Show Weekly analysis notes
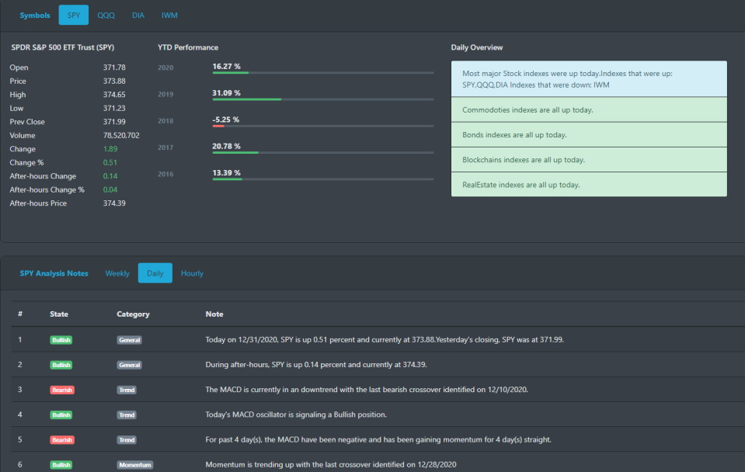The image size is (745, 472). (117, 273)
